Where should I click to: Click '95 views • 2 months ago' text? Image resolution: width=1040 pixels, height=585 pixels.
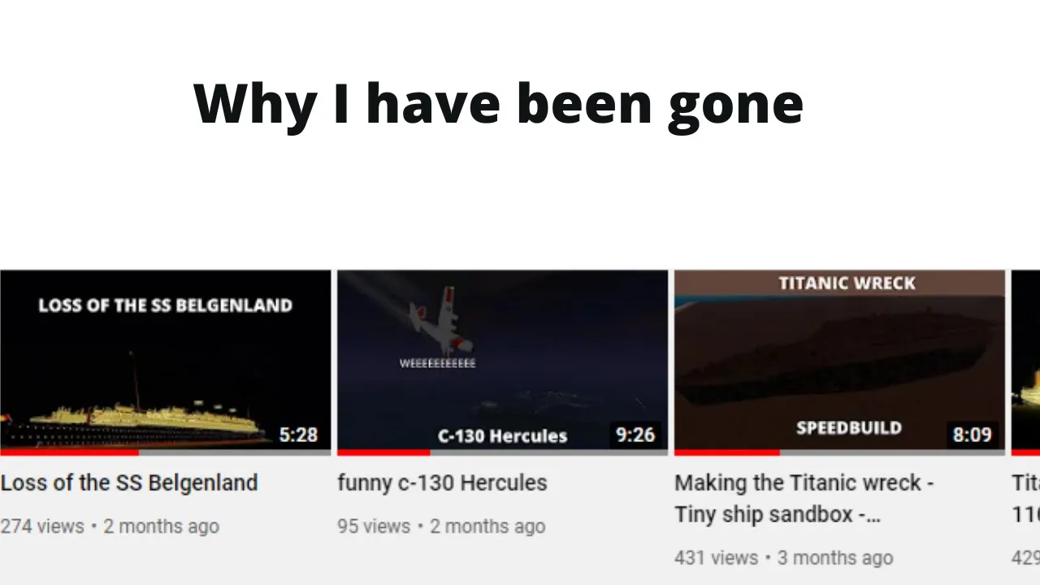click(x=441, y=526)
